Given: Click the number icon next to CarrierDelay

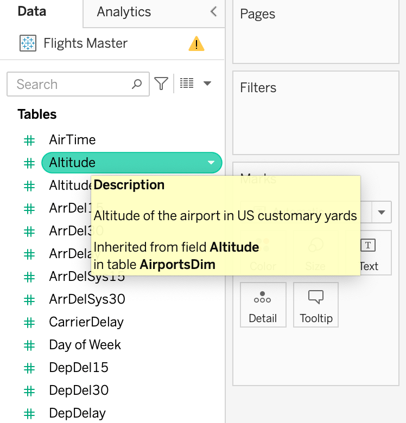Looking at the screenshot, I should pos(29,322).
